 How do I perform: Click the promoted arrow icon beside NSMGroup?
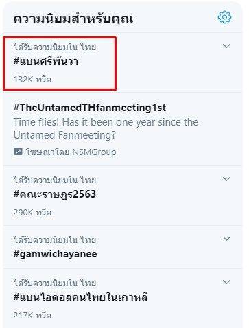(x=18, y=152)
